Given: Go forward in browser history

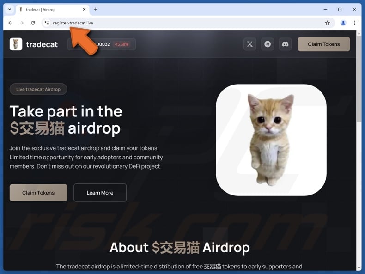Looking at the screenshot, I should point(22,23).
